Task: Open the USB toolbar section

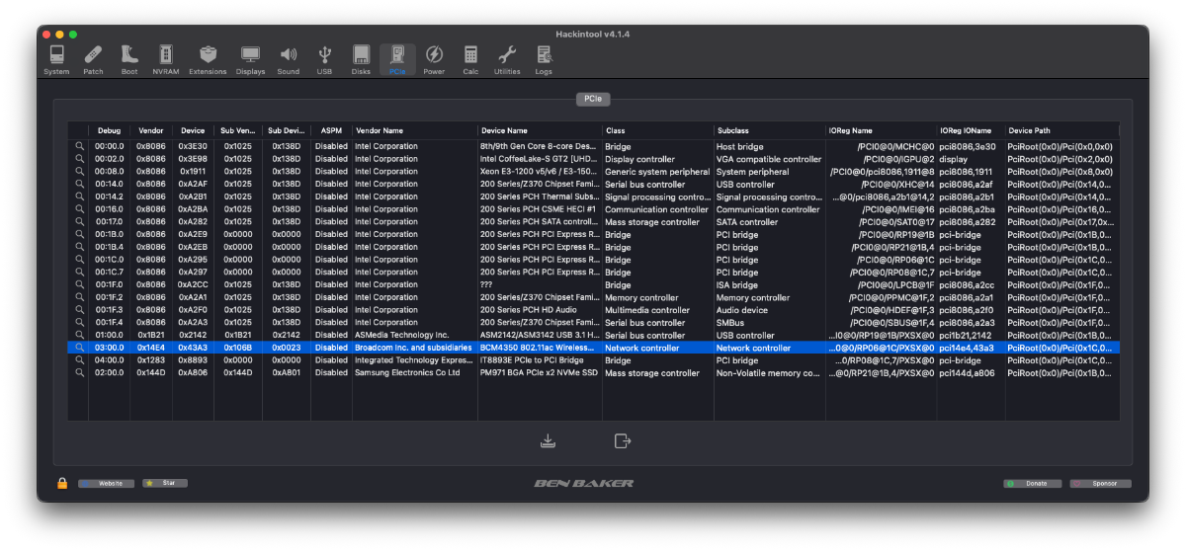Action: pyautogui.click(x=324, y=59)
